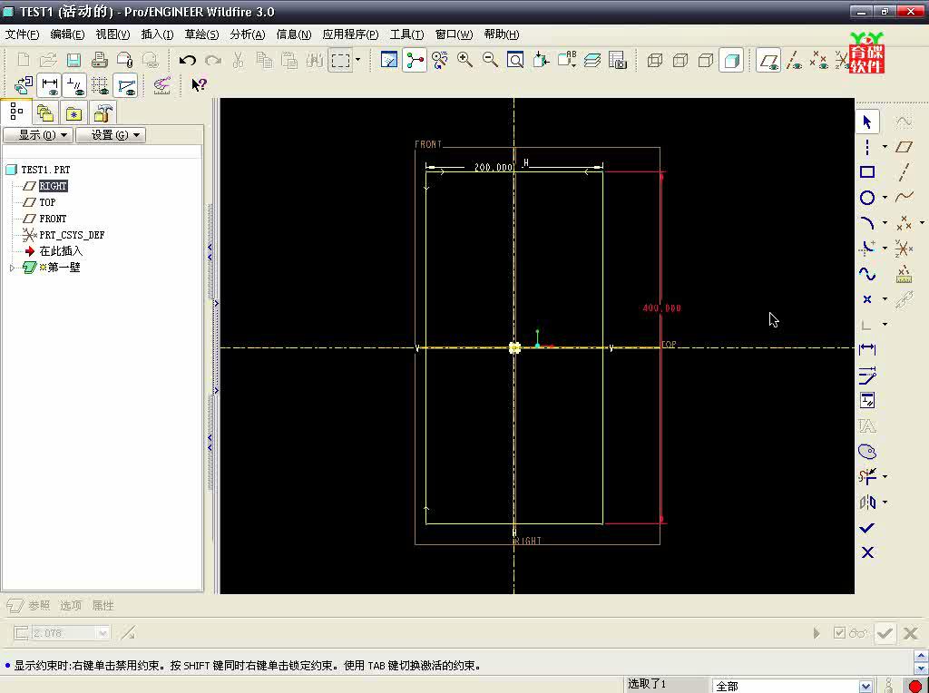Open the 工具(T) menu
This screenshot has height=693, width=929.
click(406, 34)
